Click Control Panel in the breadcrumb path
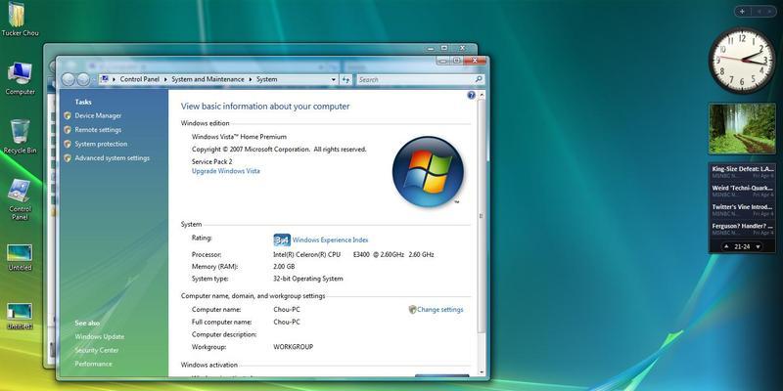Screen dimensions: 783x391 [140, 79]
